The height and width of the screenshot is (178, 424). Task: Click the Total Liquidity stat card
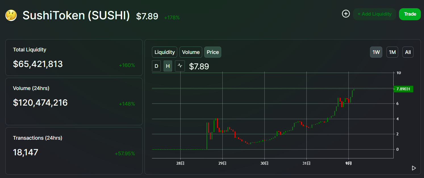click(74, 58)
